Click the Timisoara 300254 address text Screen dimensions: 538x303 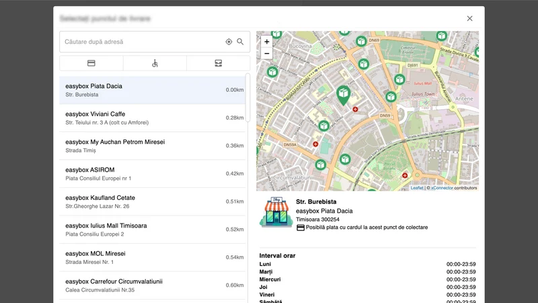[317, 220]
